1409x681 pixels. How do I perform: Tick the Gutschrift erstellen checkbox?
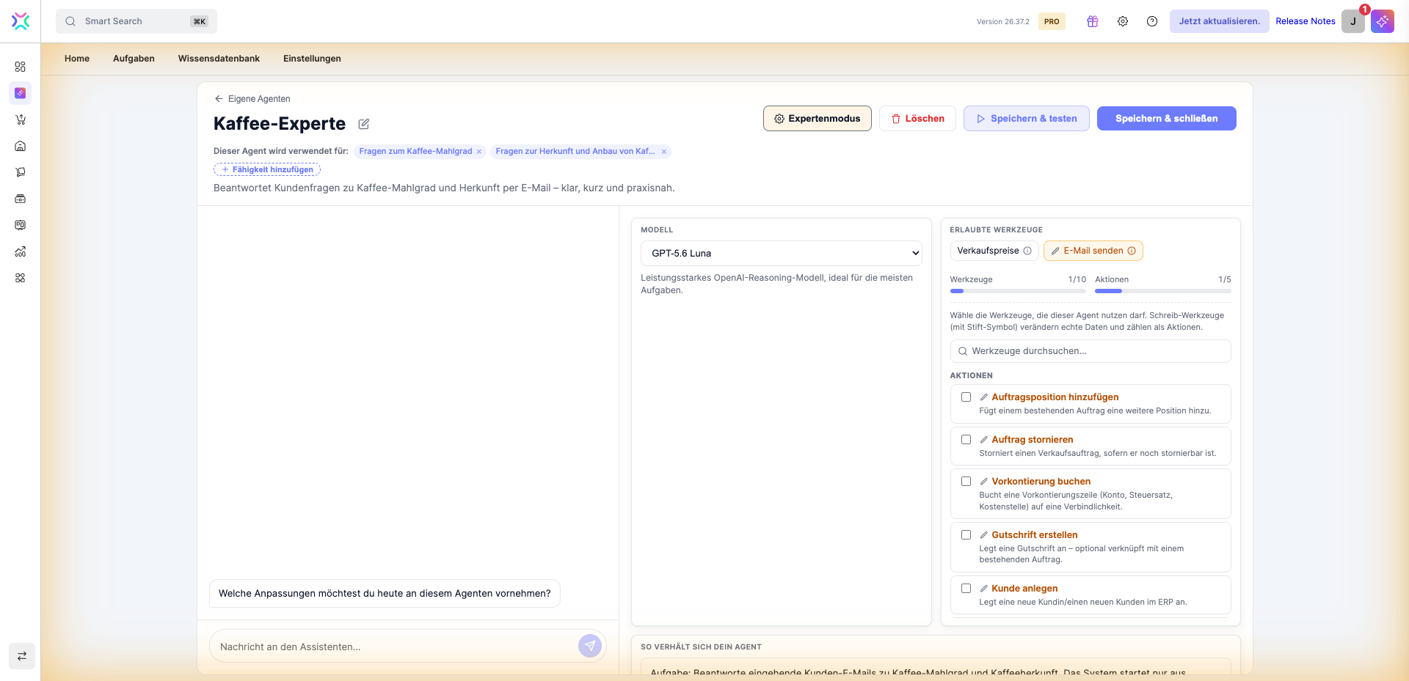tap(966, 535)
